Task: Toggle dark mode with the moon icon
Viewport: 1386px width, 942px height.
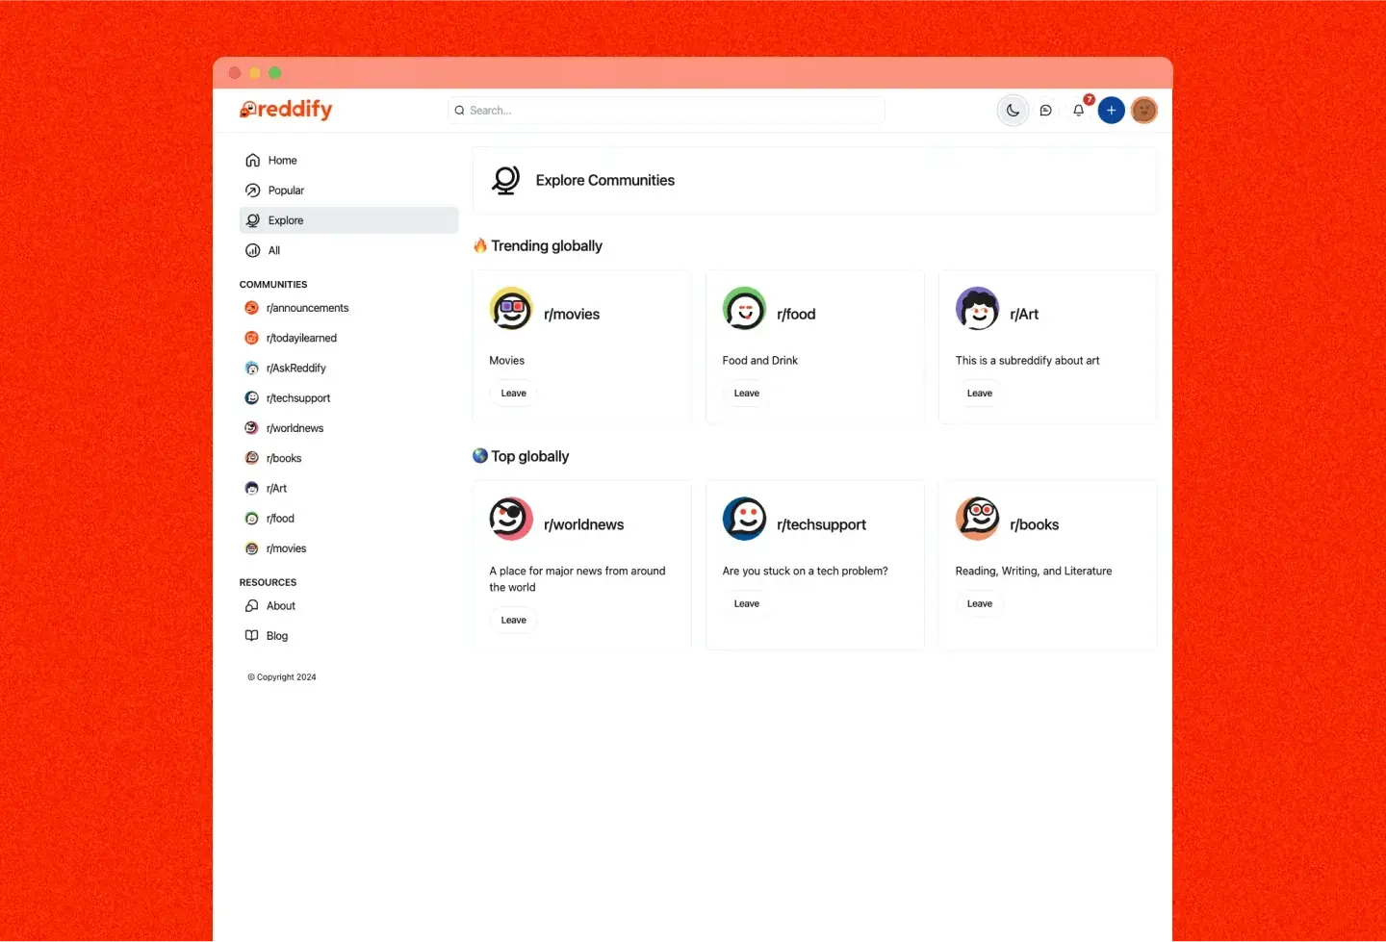Action: 1013,111
